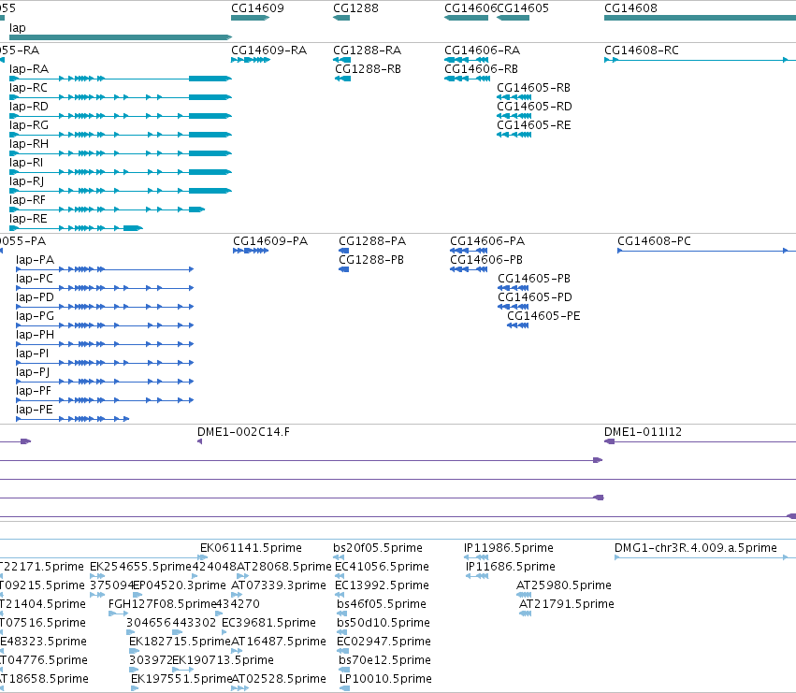Click the CG14609-RA transcript label

click(269, 51)
